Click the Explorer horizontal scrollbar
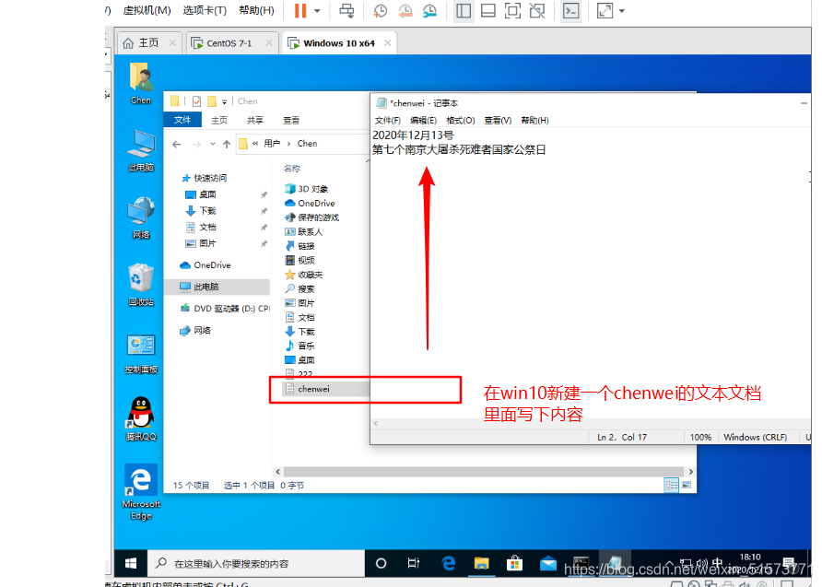Viewport: 822px width, 587px height. pos(484,472)
